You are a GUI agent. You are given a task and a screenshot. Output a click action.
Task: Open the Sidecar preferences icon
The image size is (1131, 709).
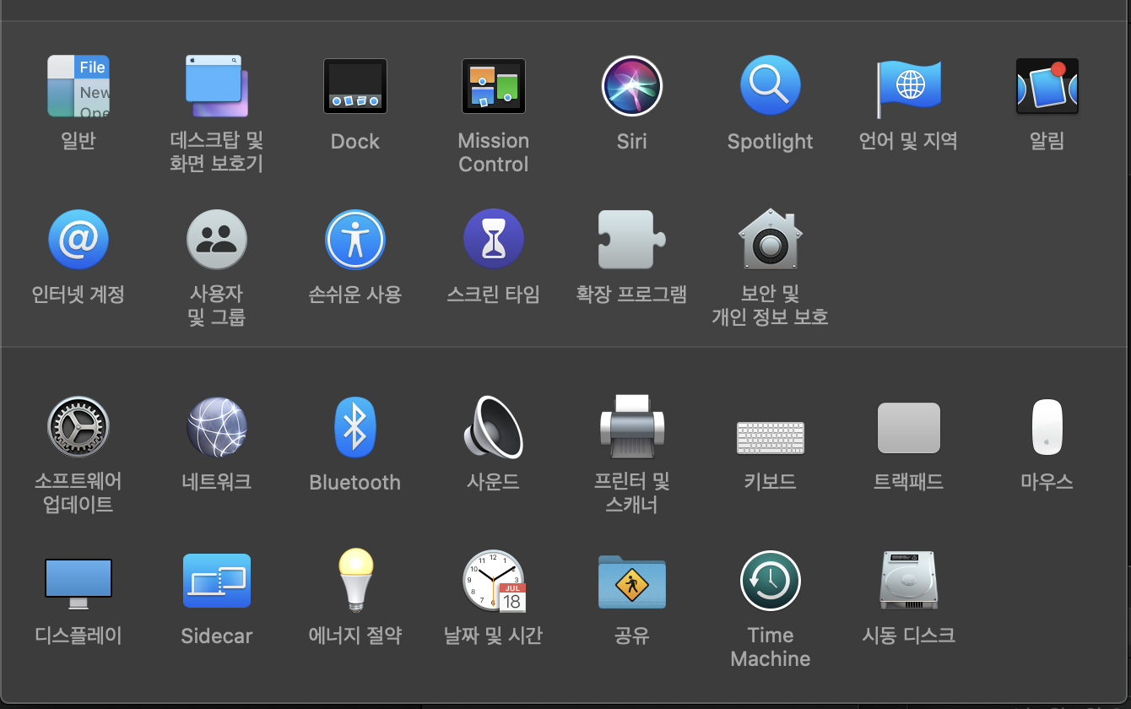[x=217, y=581]
